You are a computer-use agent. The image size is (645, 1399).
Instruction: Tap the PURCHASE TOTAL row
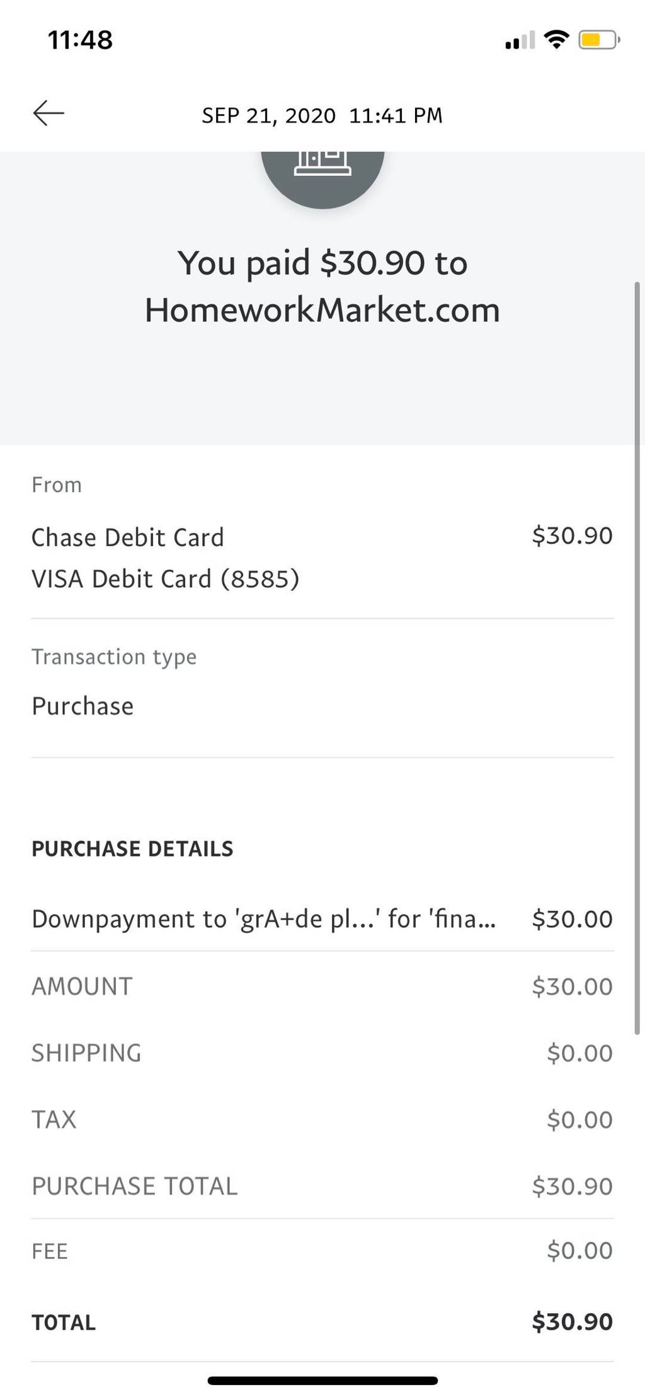point(322,1186)
